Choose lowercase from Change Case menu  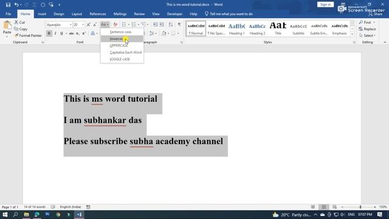coord(122,39)
